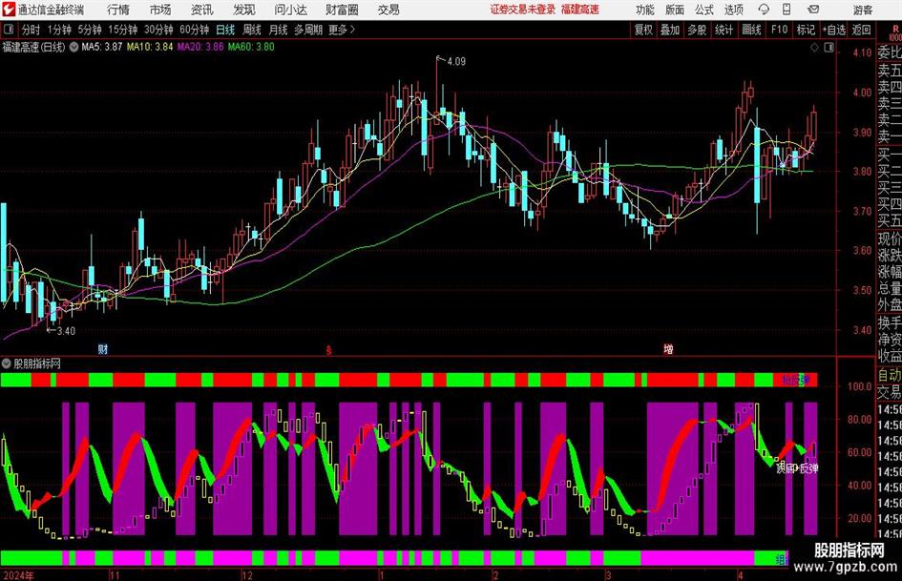This screenshot has width=902, height=581.
Task: Click the MA10: 3.84 indicator value
Action: tap(150, 47)
